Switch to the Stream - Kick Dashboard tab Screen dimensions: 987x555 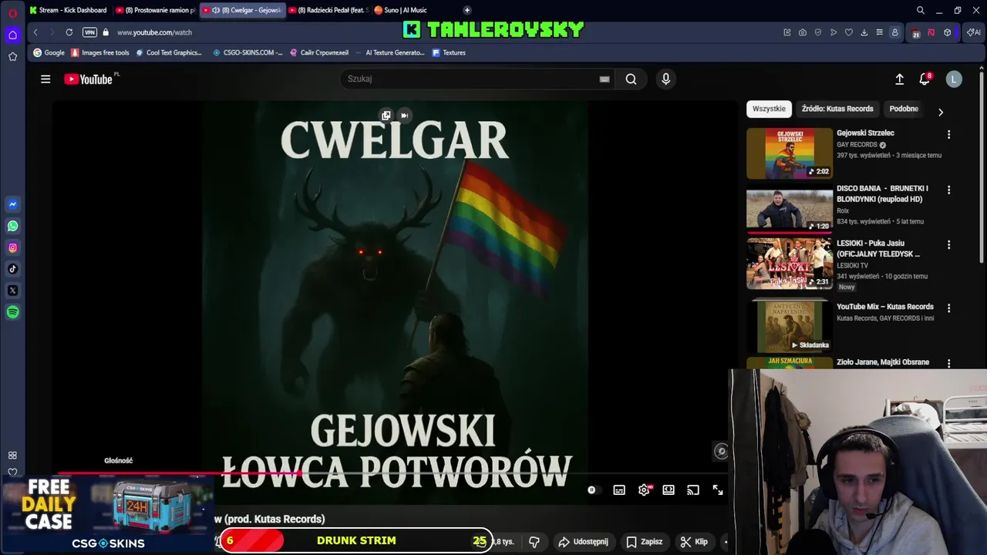pos(68,10)
